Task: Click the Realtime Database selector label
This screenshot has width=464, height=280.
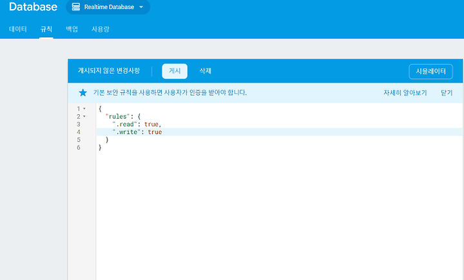Action: tap(109, 7)
